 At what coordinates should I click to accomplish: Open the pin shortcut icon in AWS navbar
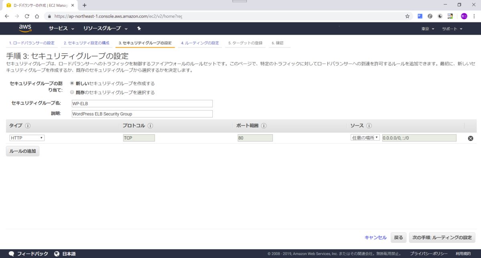[138, 28]
